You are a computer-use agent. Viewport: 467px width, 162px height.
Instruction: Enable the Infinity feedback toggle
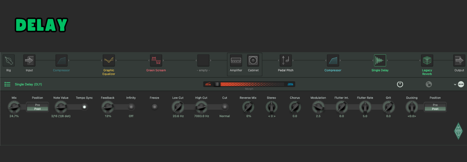pyautogui.click(x=131, y=107)
